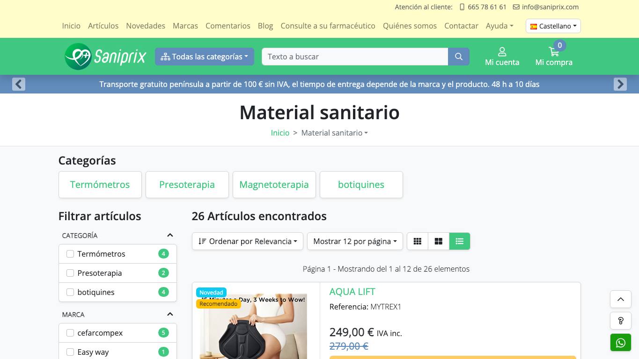Expand Ayuda menu dropdown

pos(499,26)
